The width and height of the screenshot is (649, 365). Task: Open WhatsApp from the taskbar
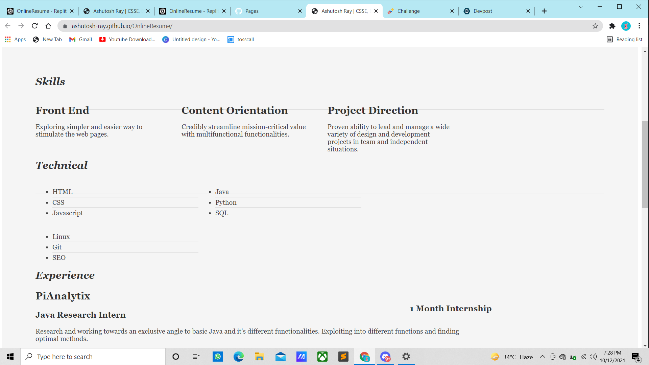(217, 357)
